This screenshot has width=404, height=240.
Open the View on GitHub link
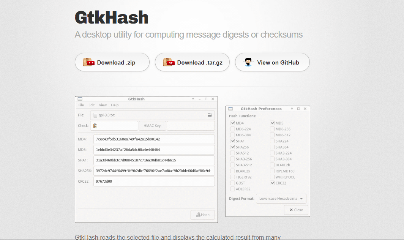coord(272,62)
